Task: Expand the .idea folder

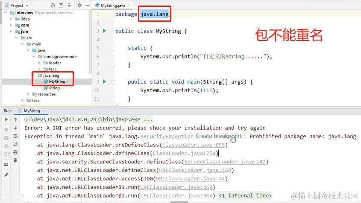Action: 11,19
